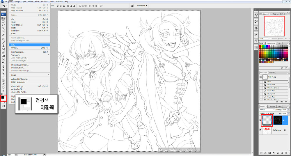This screenshot has width=291, height=156.
Task: Hide the top masked layer via eye icon
Action: 260,120
